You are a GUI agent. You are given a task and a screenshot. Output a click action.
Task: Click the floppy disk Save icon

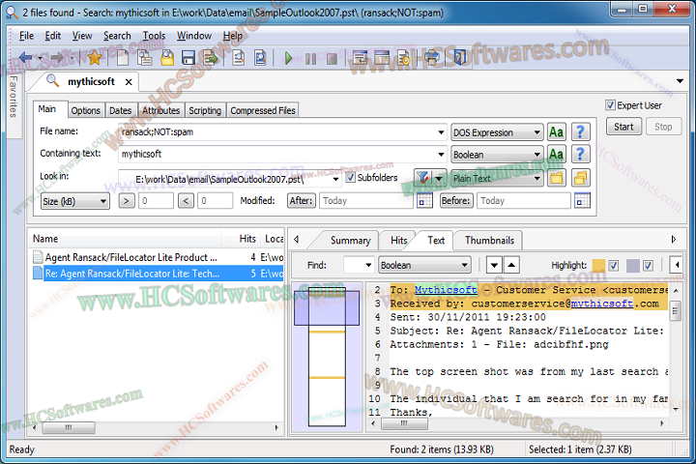pyautogui.click(x=188, y=58)
